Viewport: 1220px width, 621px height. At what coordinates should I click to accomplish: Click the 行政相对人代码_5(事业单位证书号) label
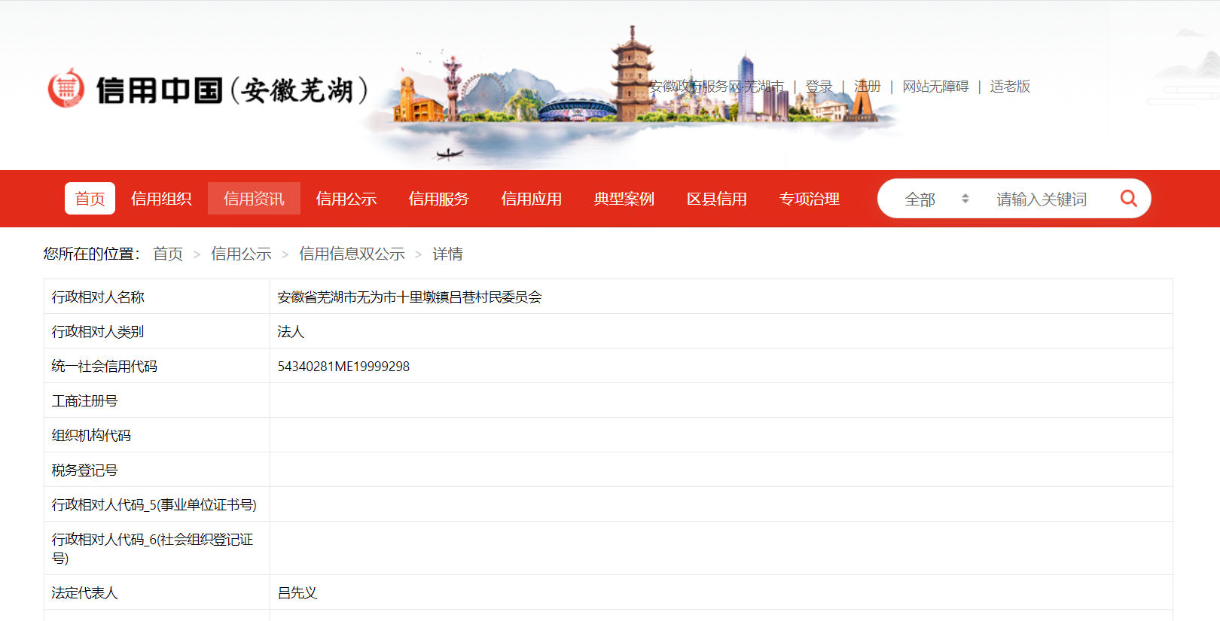[154, 505]
